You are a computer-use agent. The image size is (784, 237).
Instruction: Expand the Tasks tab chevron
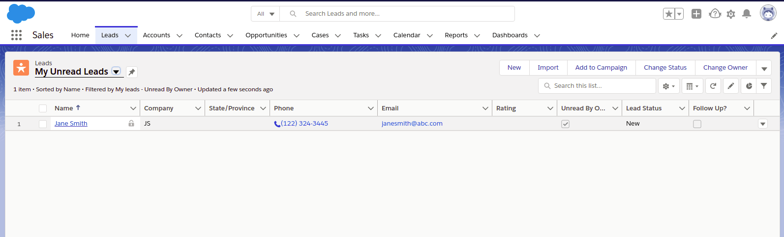point(378,35)
